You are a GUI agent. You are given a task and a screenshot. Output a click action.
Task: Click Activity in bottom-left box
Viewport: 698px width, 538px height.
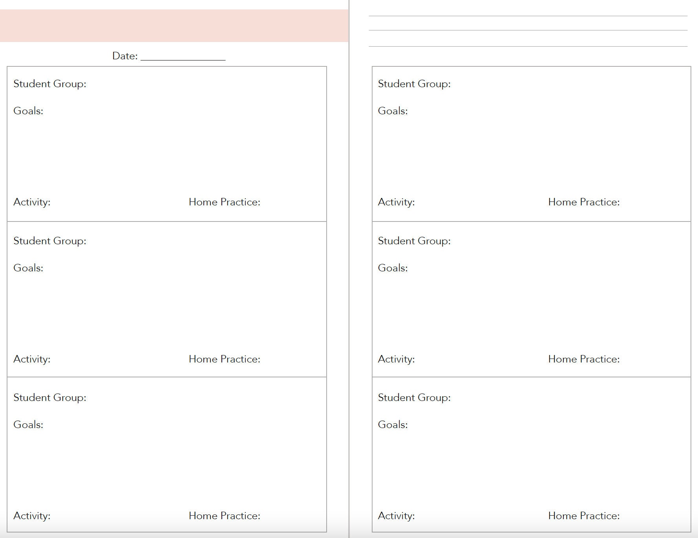tap(32, 516)
